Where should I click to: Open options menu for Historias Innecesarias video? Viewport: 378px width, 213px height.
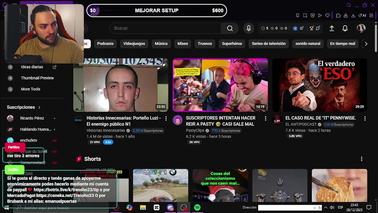click(x=166, y=118)
